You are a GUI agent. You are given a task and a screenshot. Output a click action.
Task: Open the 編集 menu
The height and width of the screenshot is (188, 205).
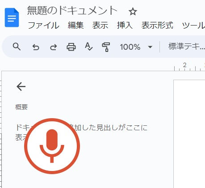[75, 25]
